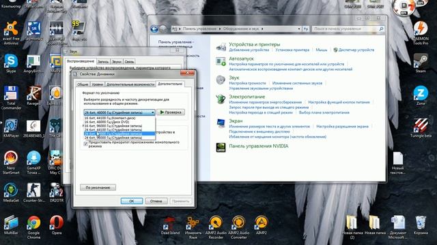Screen dimensions: 437x245
Task: Click Настройка громкости link
Action: 247,83
